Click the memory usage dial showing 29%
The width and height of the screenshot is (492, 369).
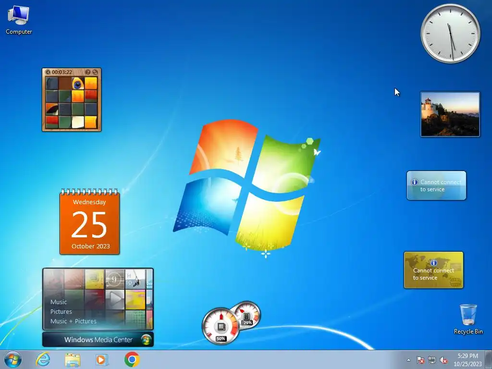[x=248, y=315]
